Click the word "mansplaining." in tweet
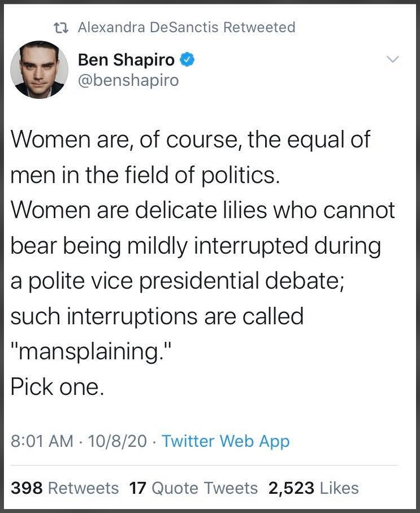 click(90, 351)
